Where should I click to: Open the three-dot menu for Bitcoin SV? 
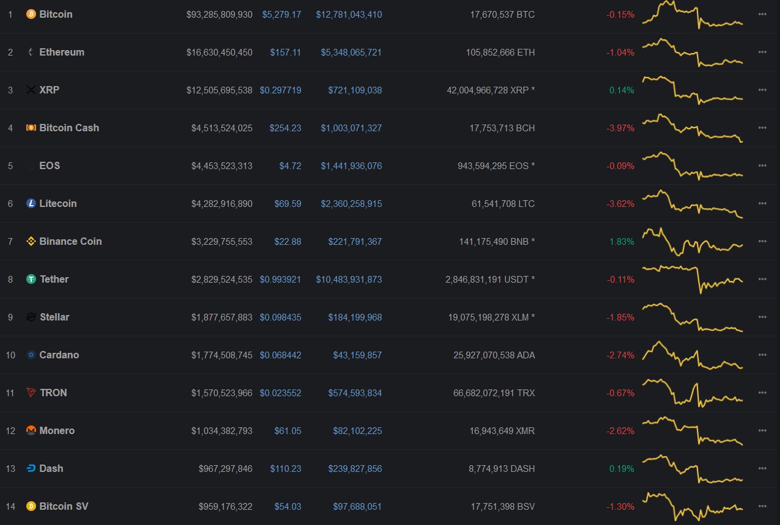tap(762, 506)
